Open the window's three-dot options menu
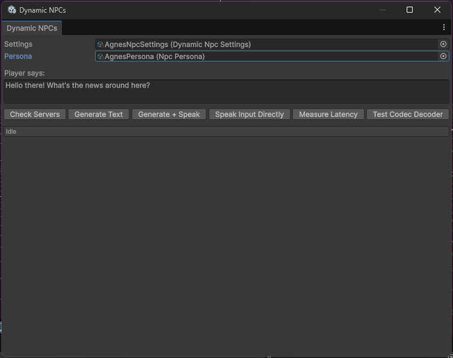This screenshot has height=358, width=453. (x=444, y=27)
